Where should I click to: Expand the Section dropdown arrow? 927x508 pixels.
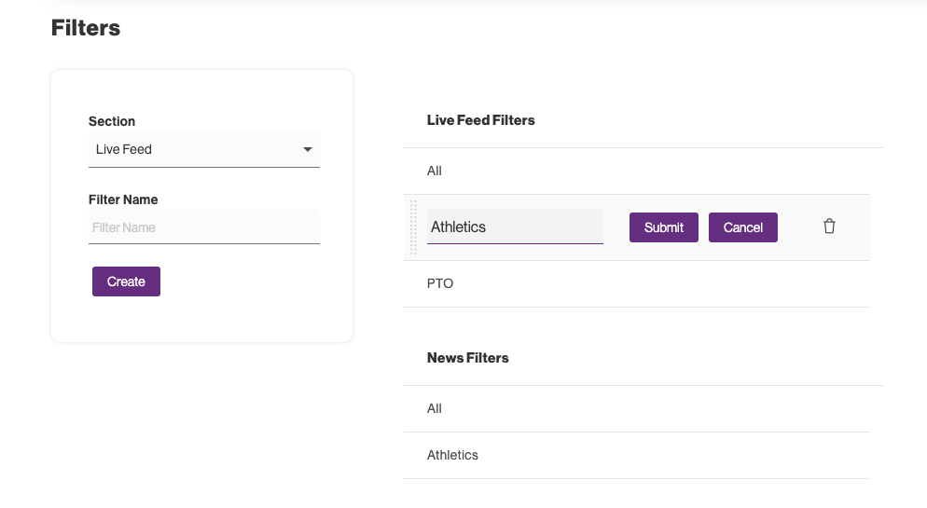[x=308, y=149]
